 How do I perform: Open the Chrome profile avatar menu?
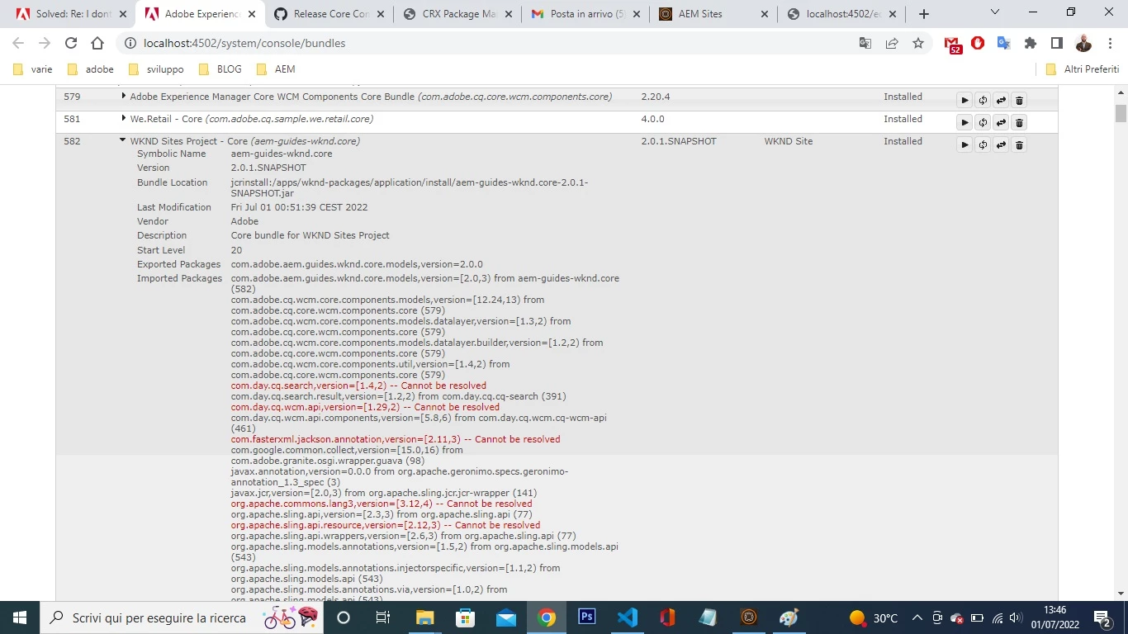coord(1083,43)
